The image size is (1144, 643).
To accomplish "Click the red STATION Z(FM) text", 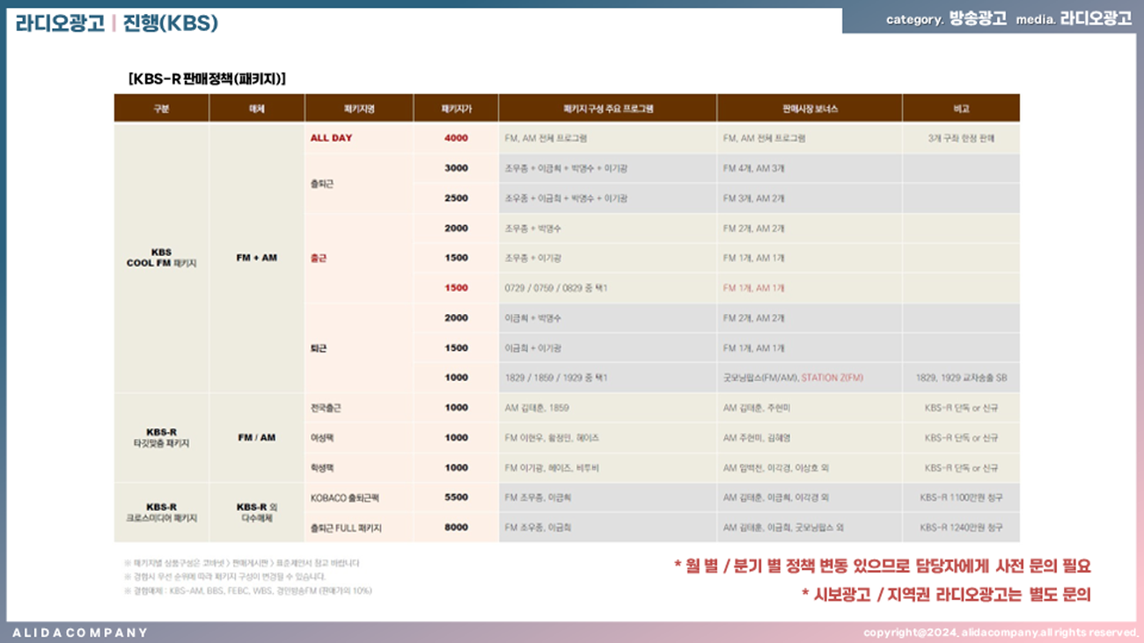I will tap(832, 377).
